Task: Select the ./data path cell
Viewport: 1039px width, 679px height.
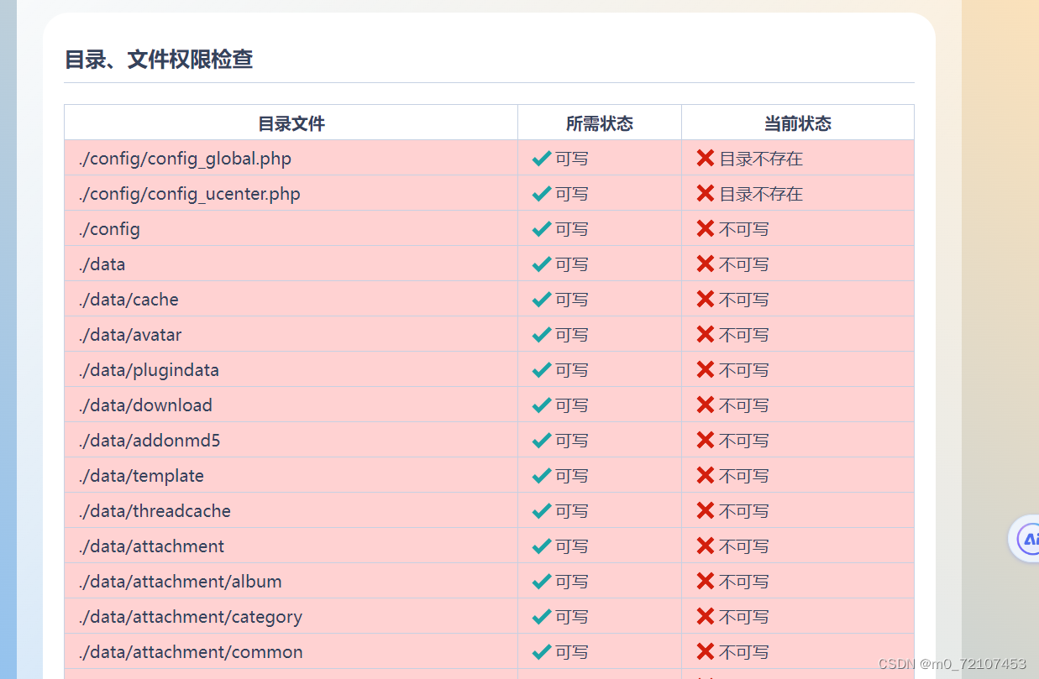Action: [291, 264]
